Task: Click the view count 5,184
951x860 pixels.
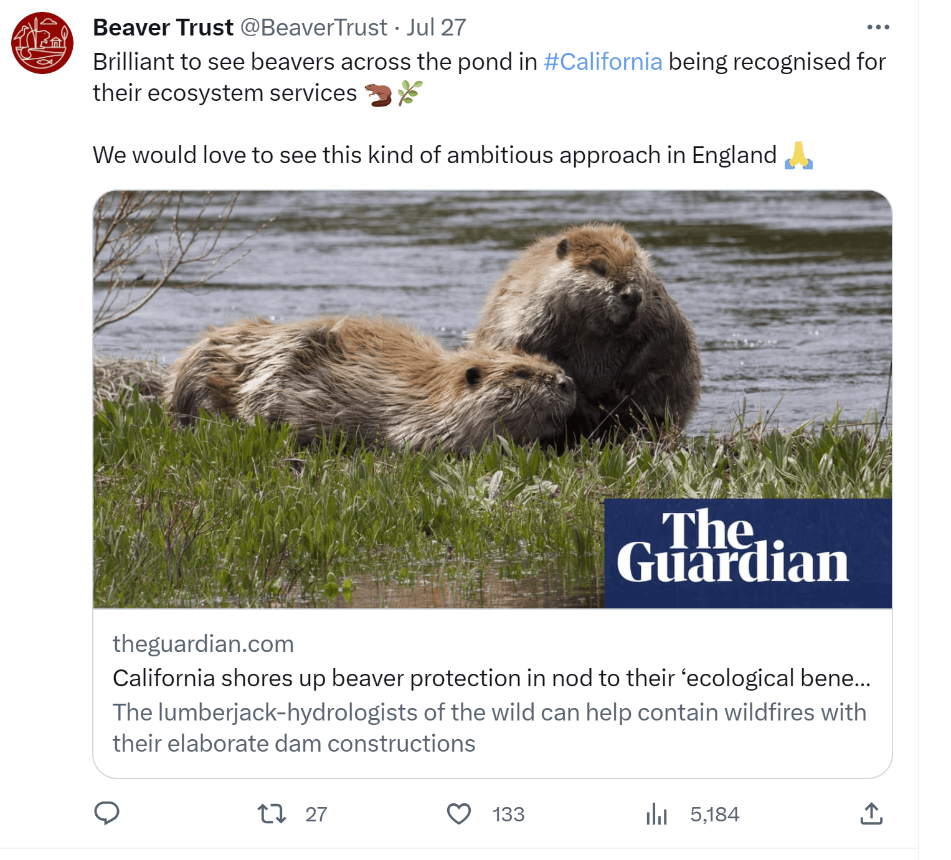Action: click(x=714, y=814)
